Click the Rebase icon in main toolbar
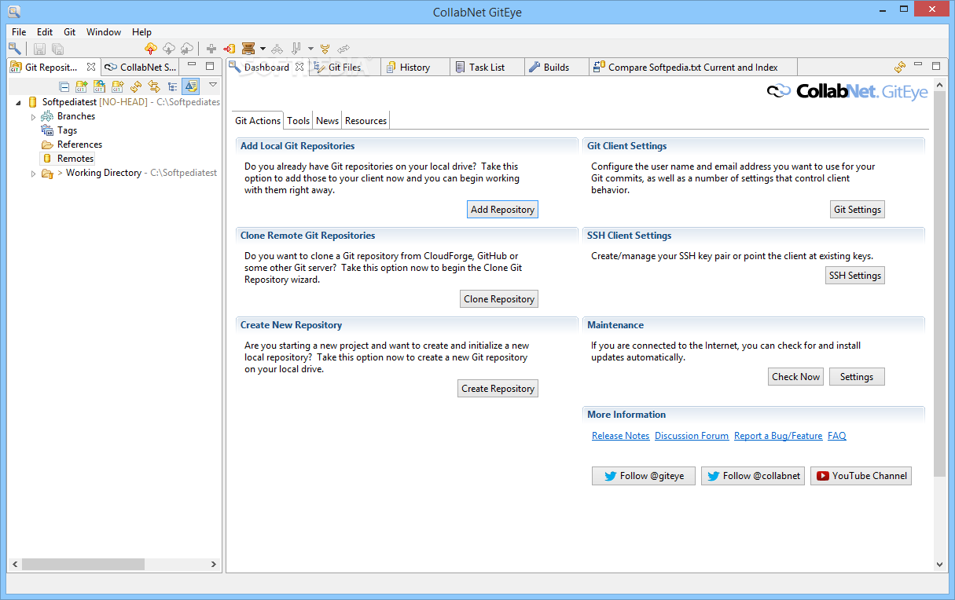The image size is (955, 600). 296,49
